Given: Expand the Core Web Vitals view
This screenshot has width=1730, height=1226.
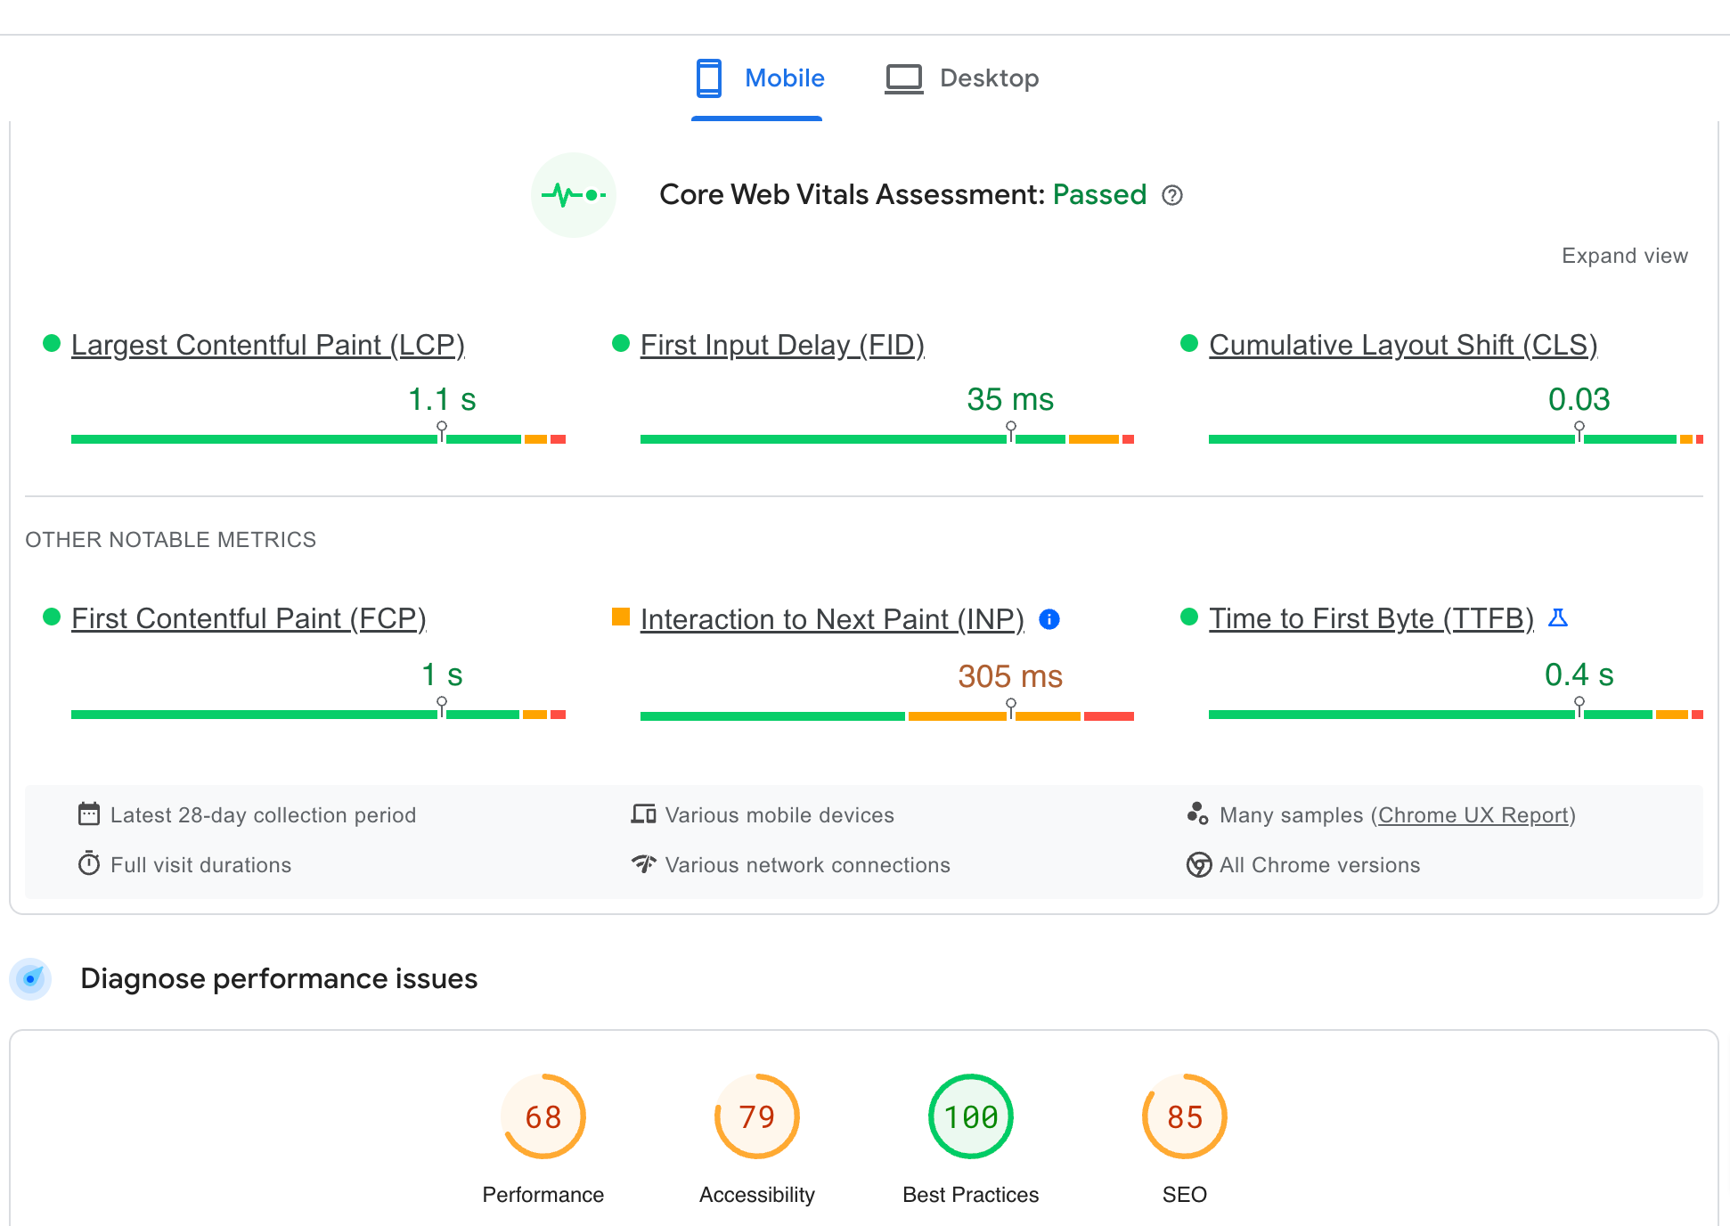Looking at the screenshot, I should point(1625,255).
